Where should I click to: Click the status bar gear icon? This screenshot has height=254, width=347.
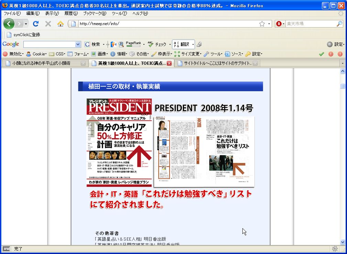(x=335, y=249)
